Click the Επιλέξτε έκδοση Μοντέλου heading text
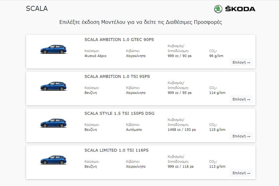The height and width of the screenshot is (186, 279). 140,22
